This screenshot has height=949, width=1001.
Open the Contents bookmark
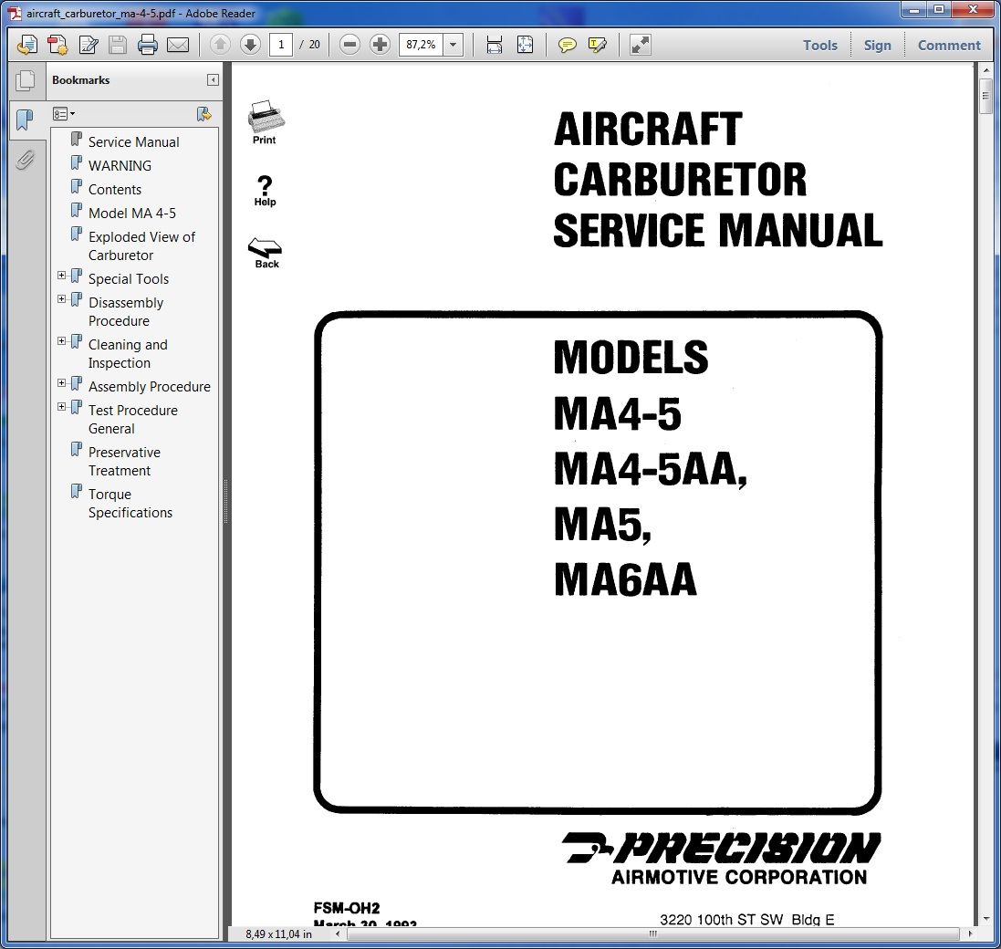pyautogui.click(x=115, y=190)
